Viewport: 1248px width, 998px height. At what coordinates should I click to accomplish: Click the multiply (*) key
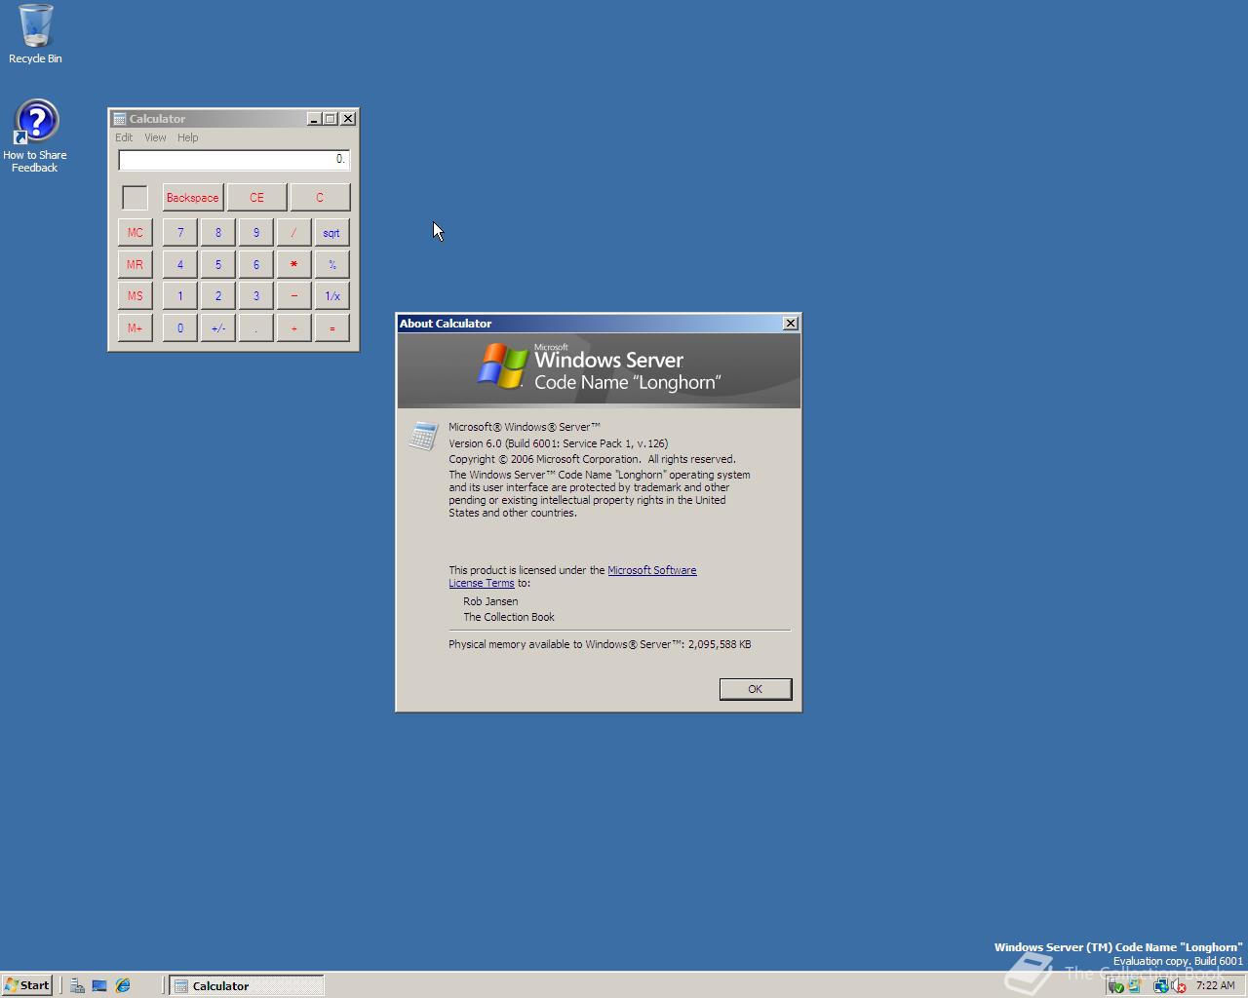[x=293, y=264]
